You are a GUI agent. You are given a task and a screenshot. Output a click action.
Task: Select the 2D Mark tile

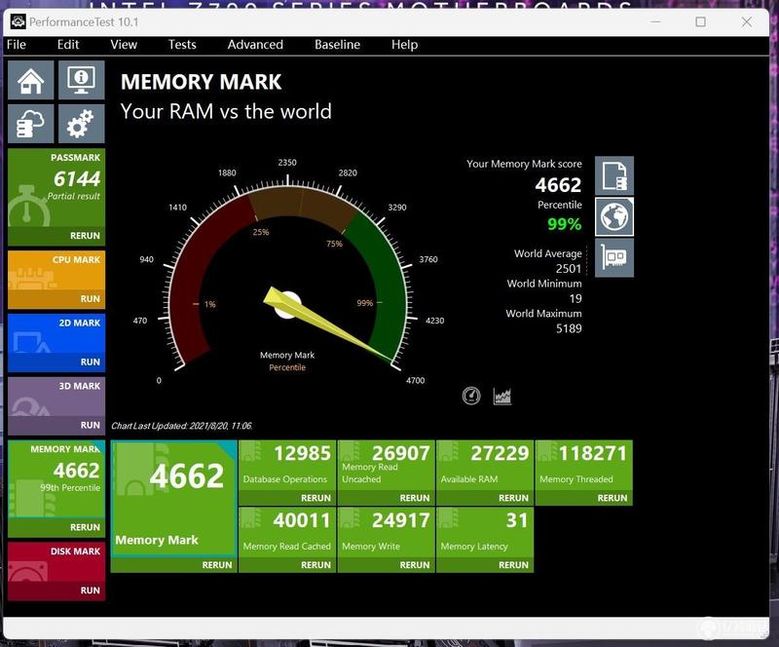click(x=56, y=334)
